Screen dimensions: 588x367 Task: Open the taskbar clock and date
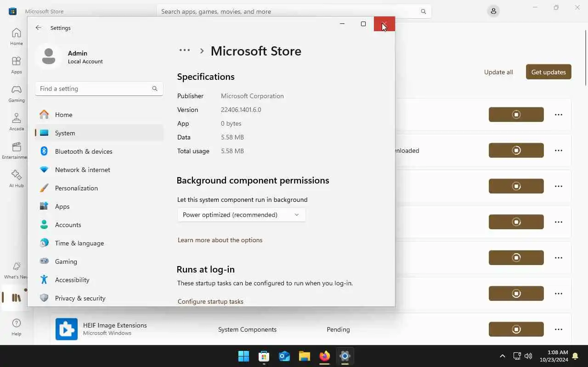tap(554, 356)
